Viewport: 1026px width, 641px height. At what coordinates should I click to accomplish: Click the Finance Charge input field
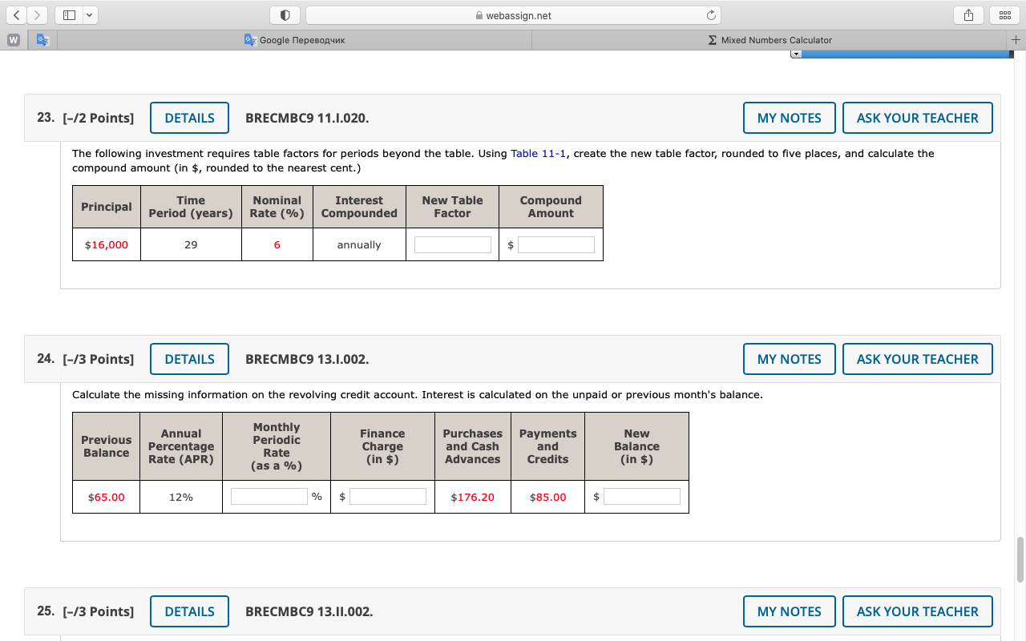[388, 497]
